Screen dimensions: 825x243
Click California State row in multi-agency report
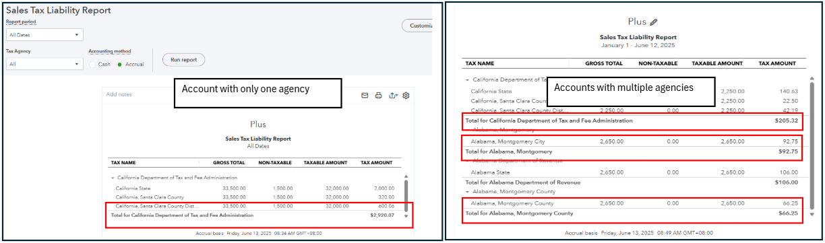point(491,91)
